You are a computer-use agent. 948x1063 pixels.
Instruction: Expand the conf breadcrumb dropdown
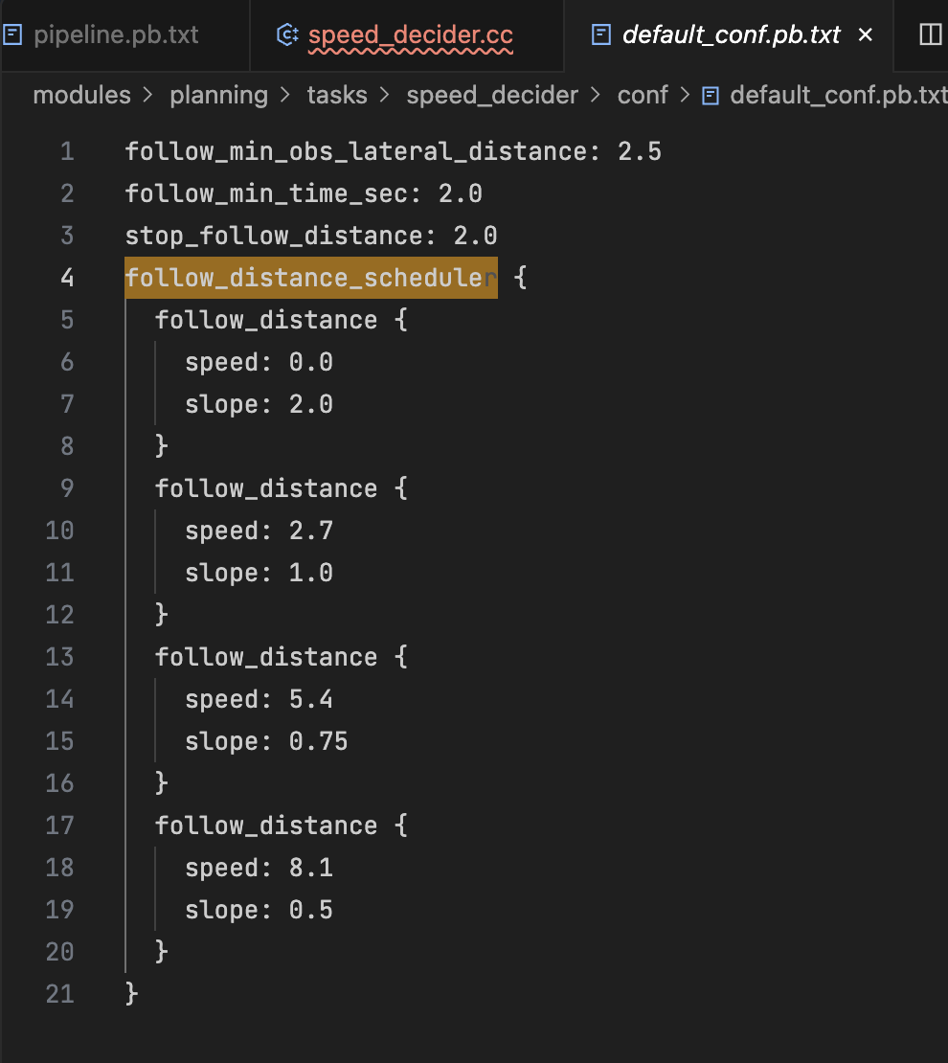[x=643, y=95]
